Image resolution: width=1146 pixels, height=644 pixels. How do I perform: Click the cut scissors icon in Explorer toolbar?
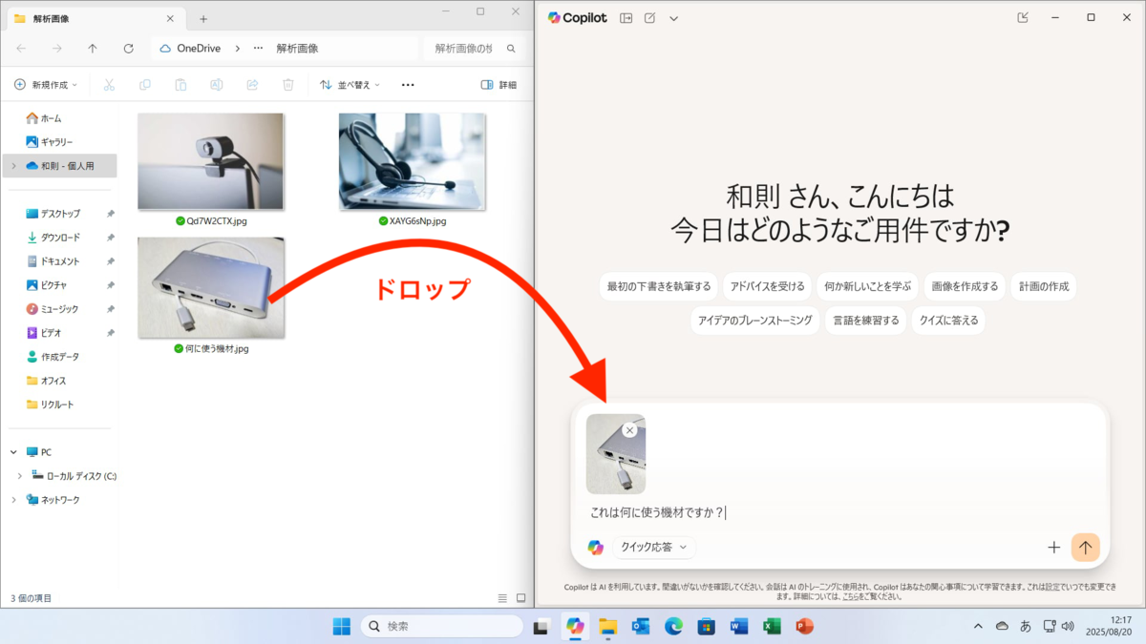[109, 85]
